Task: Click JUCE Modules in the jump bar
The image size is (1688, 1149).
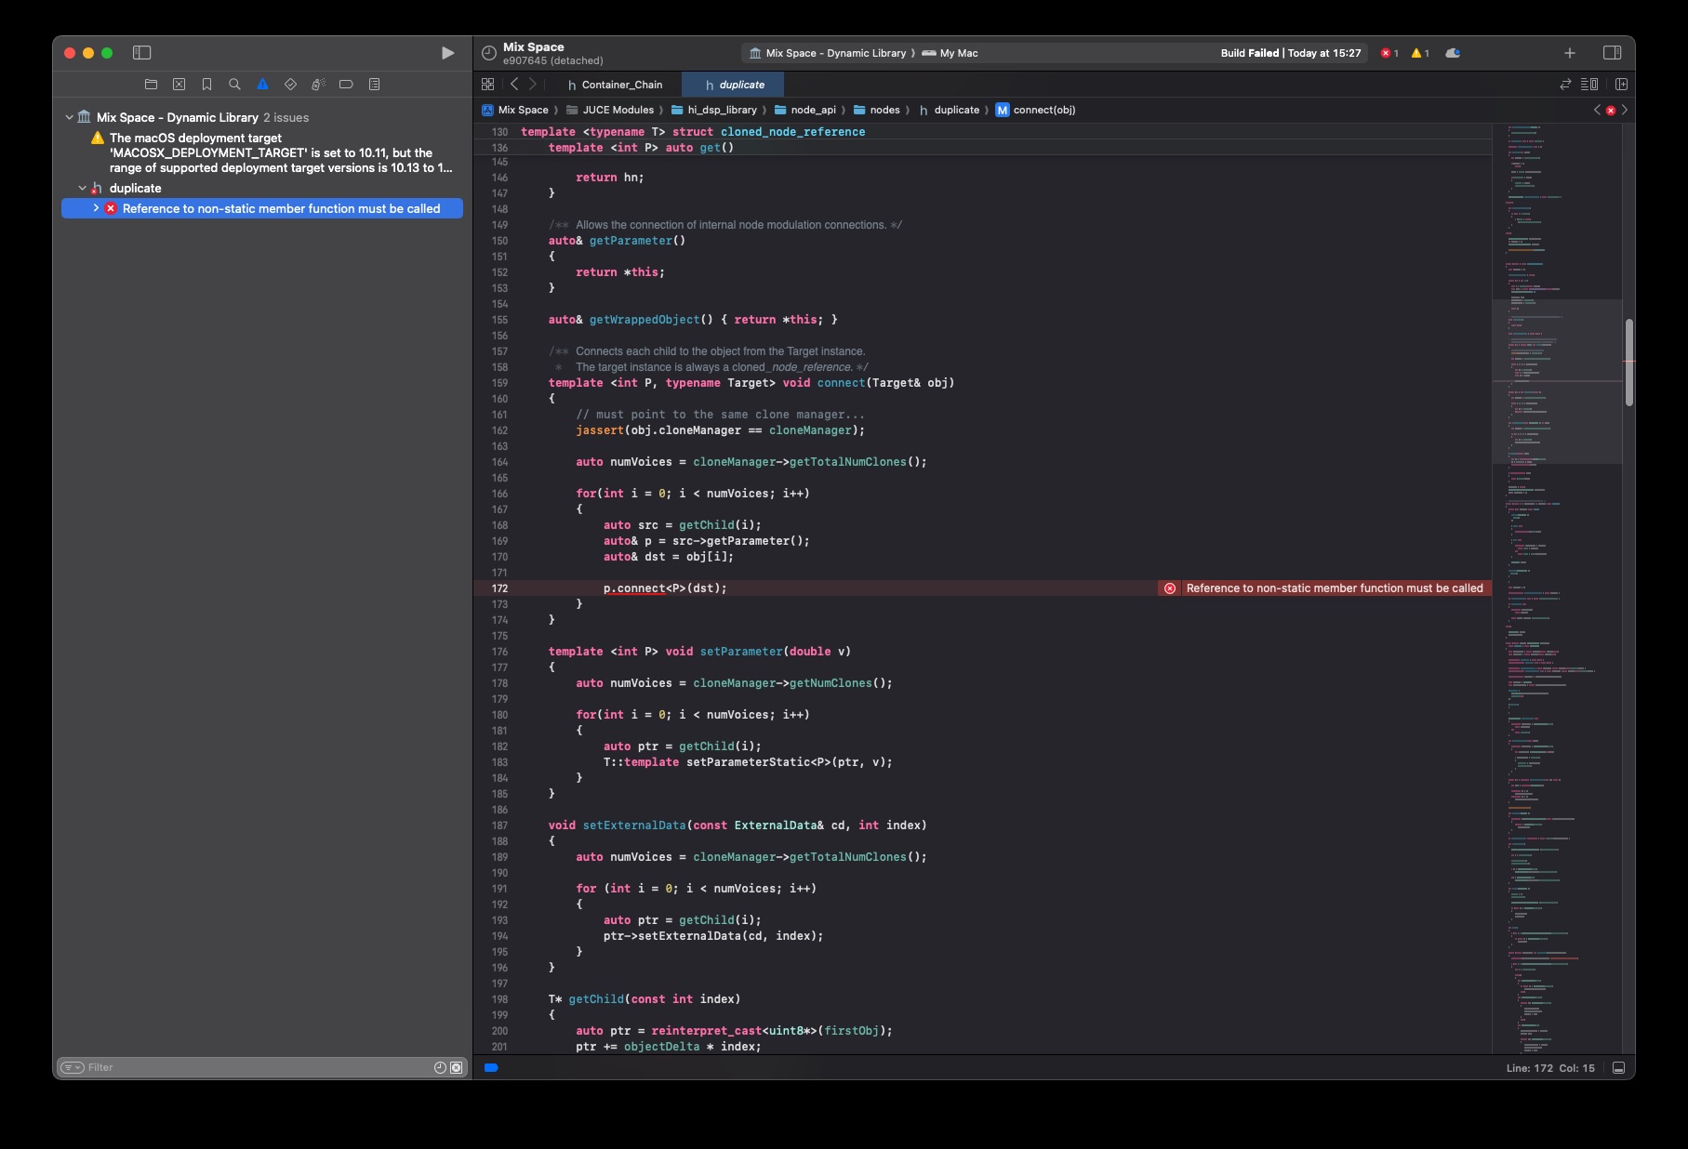Action: point(610,110)
